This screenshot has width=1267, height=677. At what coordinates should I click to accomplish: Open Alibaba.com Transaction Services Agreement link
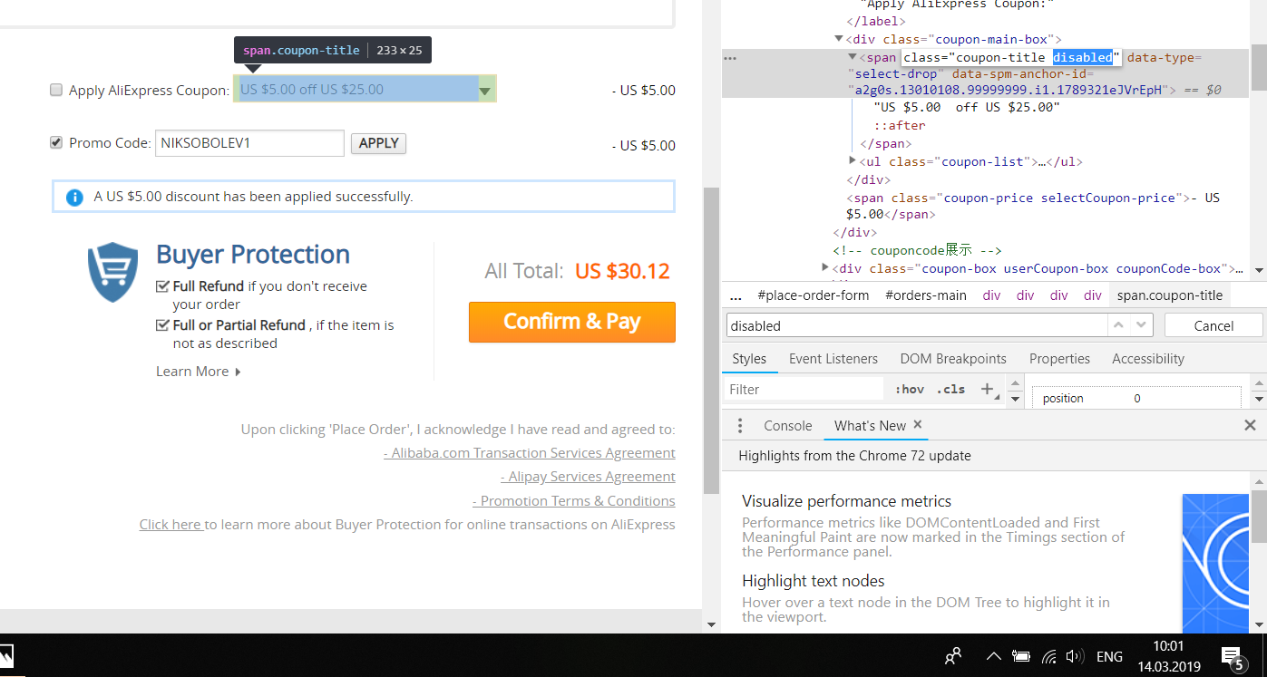(530, 453)
